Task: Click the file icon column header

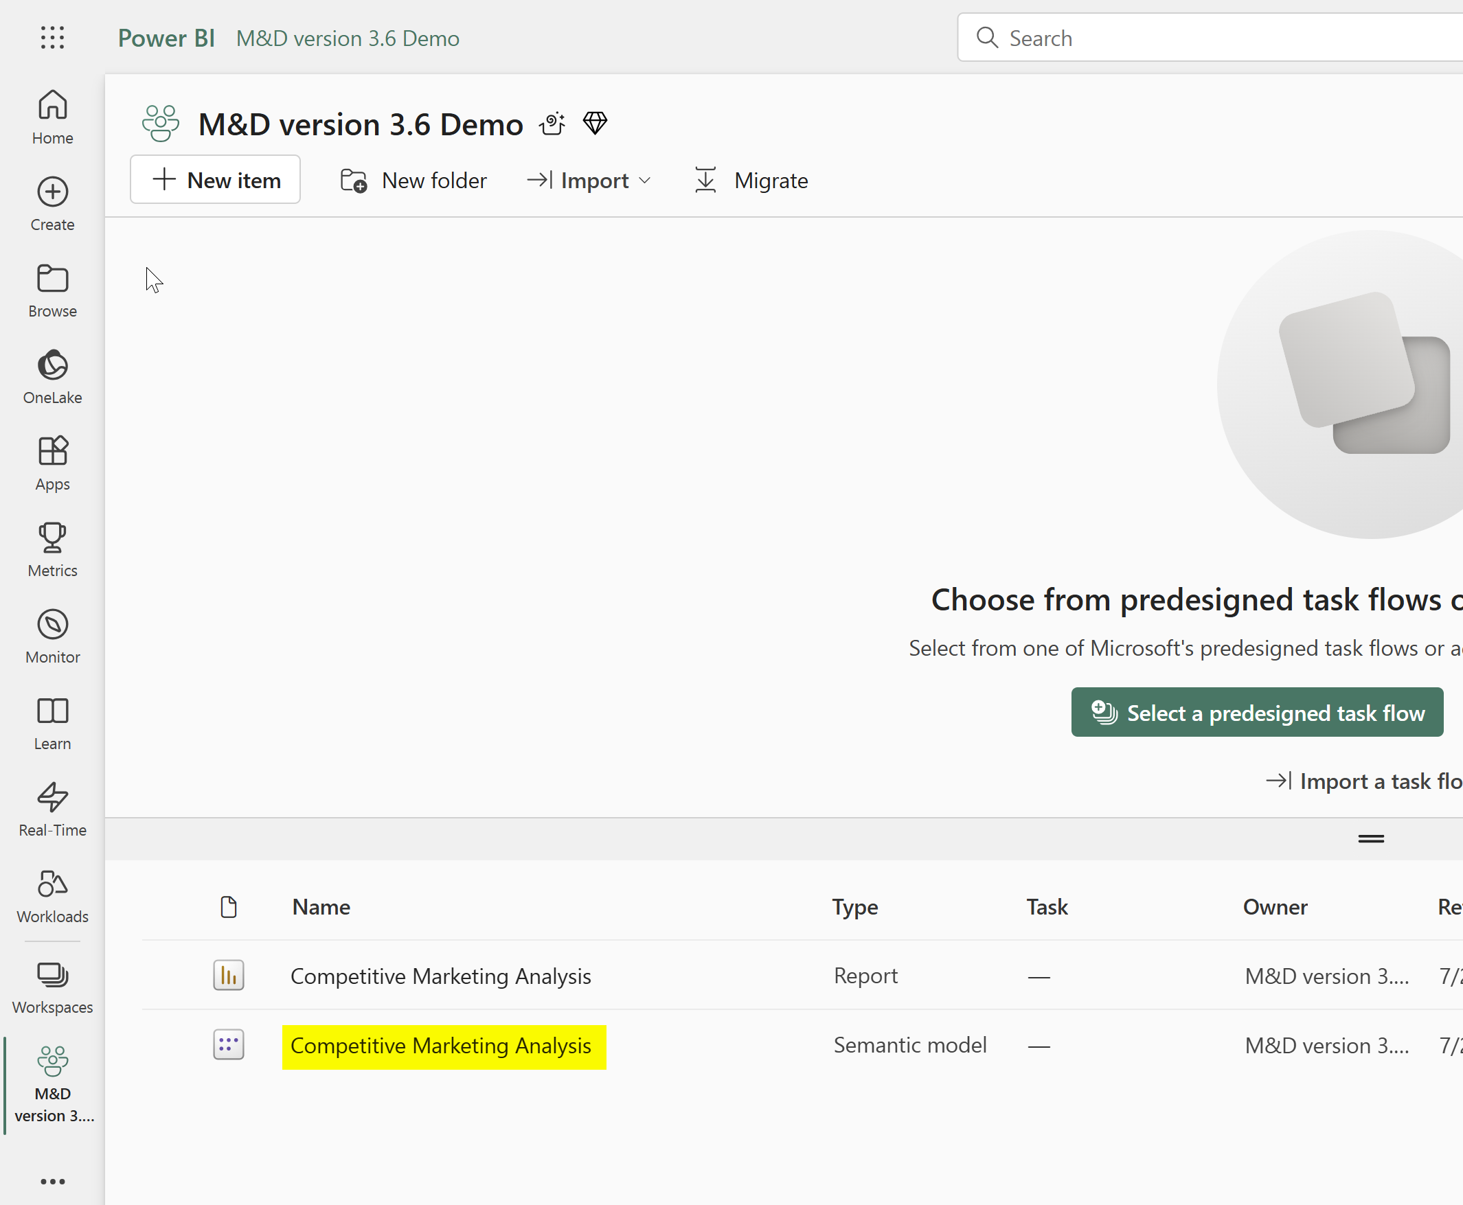Action: click(x=229, y=906)
